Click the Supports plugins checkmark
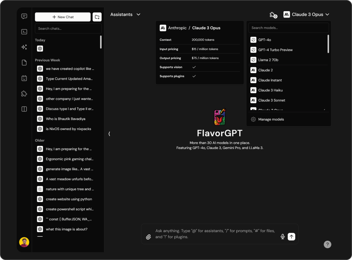 click(x=194, y=76)
